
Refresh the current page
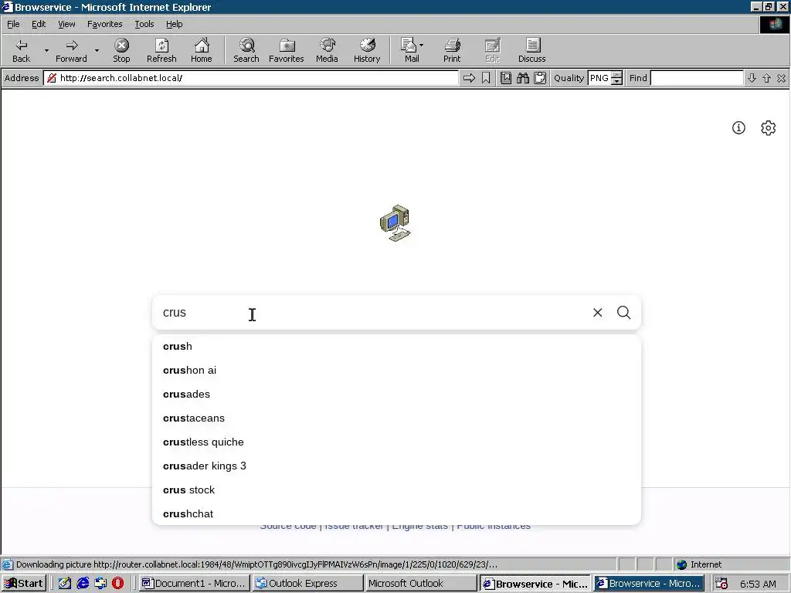[161, 50]
